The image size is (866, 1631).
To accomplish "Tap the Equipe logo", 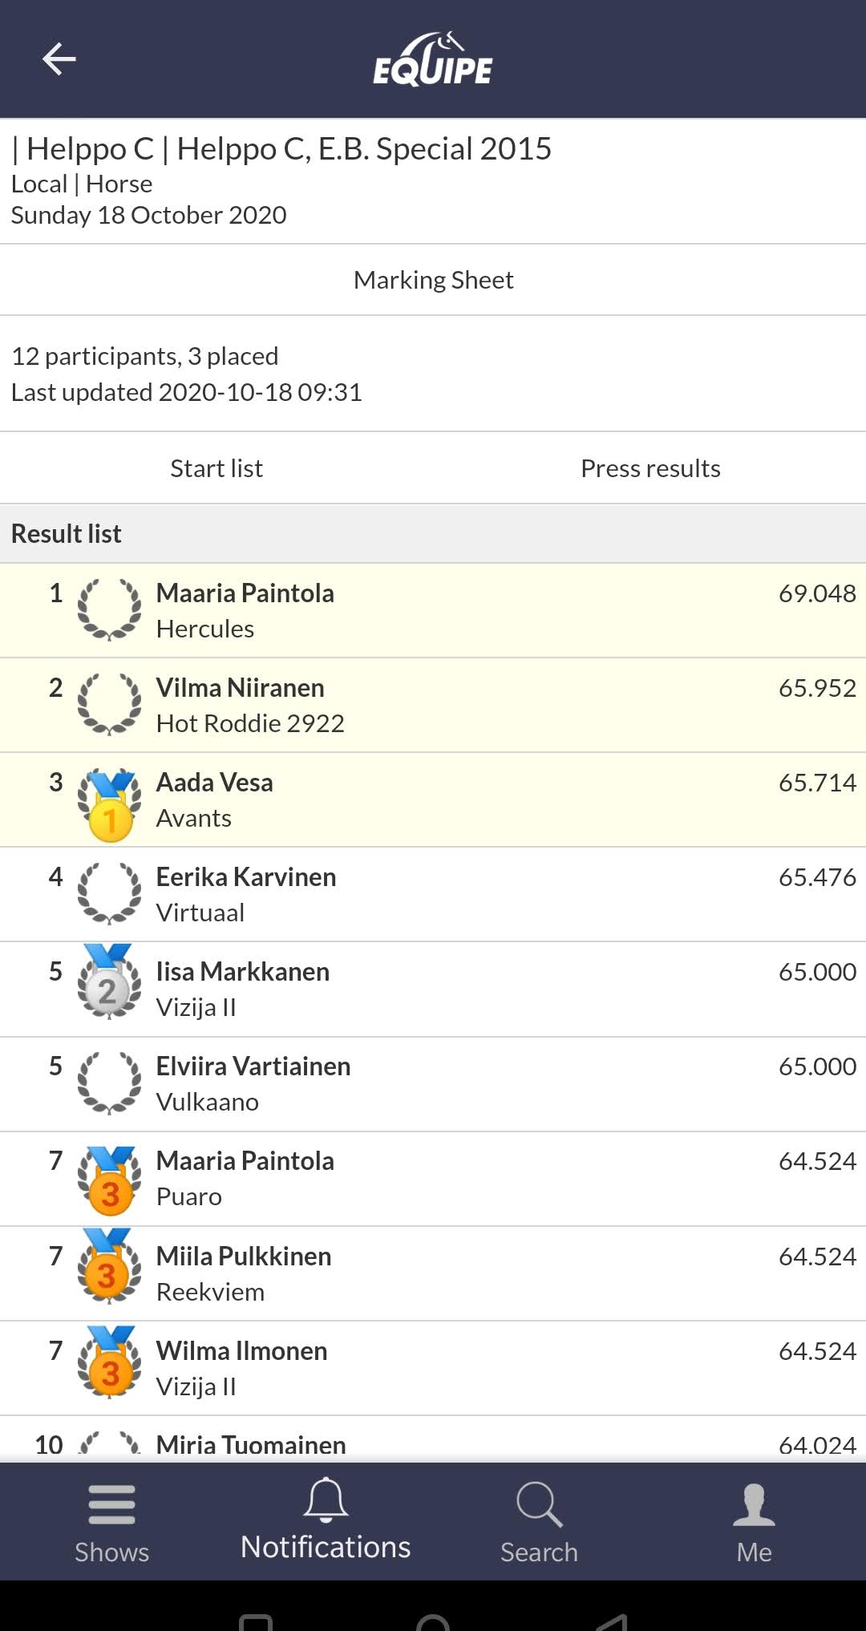I will coord(433,59).
